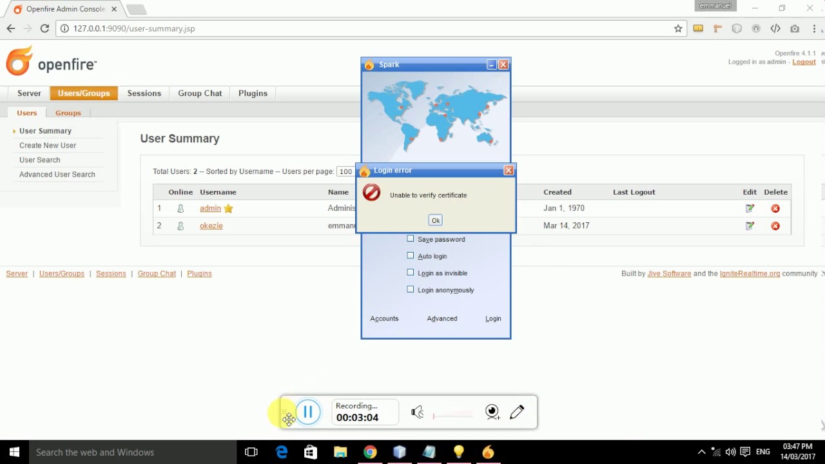
Task: Pause the screen recording
Action: click(x=308, y=412)
